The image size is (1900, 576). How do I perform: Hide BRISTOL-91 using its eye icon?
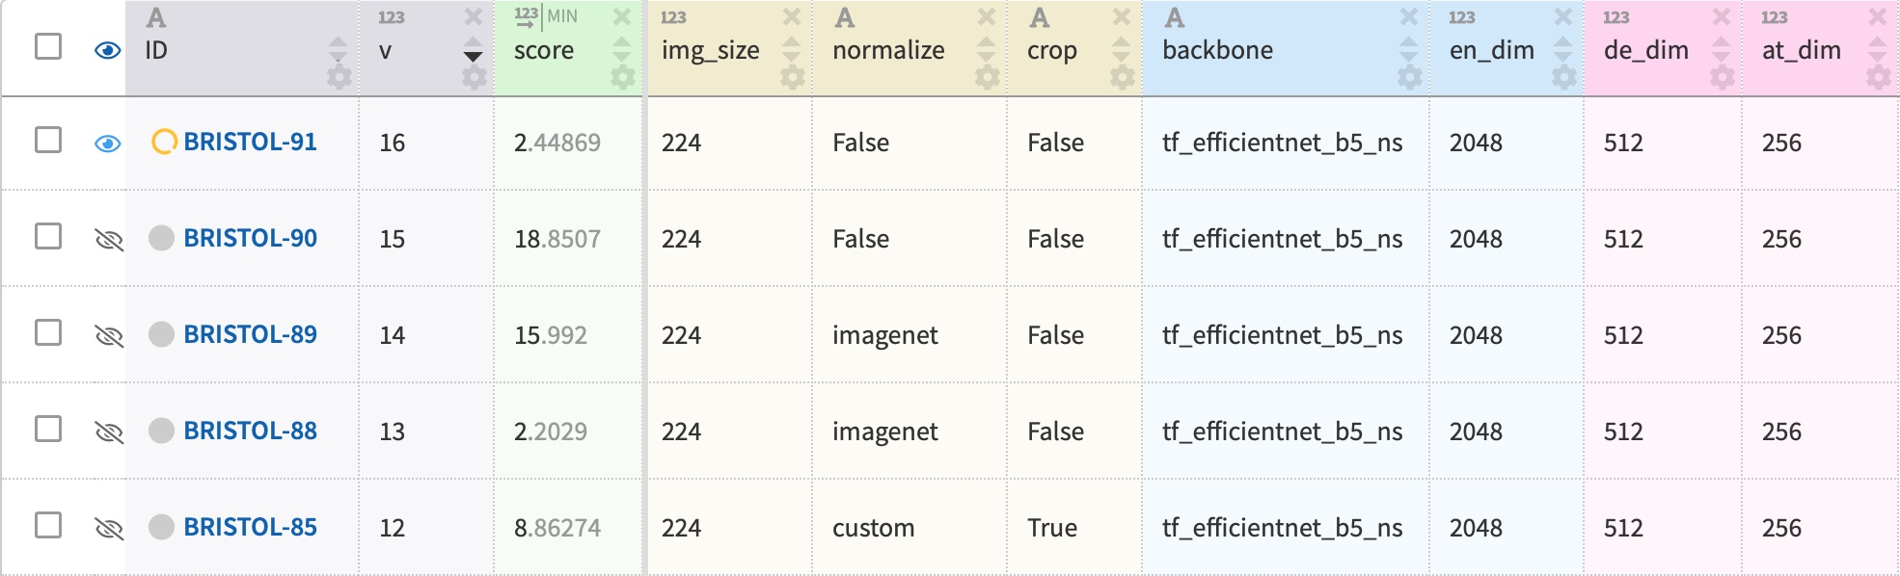click(108, 144)
